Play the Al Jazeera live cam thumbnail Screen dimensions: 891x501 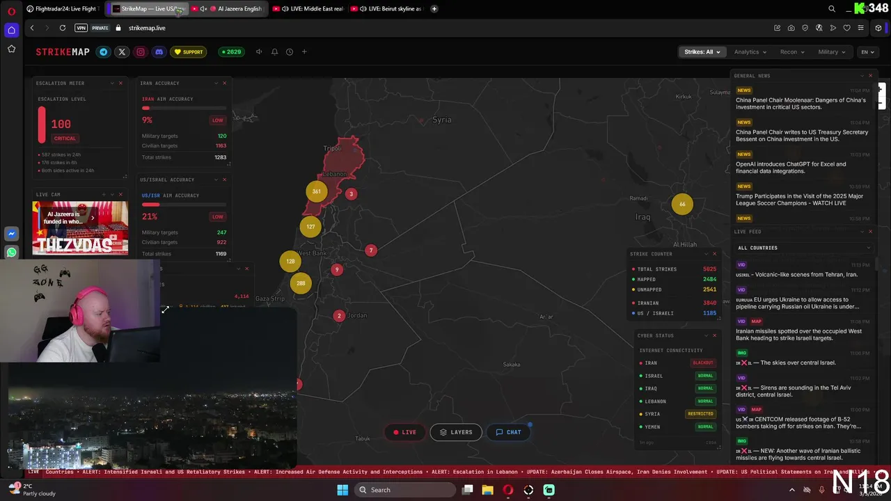[80, 228]
